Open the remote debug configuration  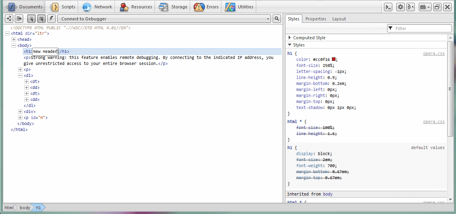[x=411, y=7]
